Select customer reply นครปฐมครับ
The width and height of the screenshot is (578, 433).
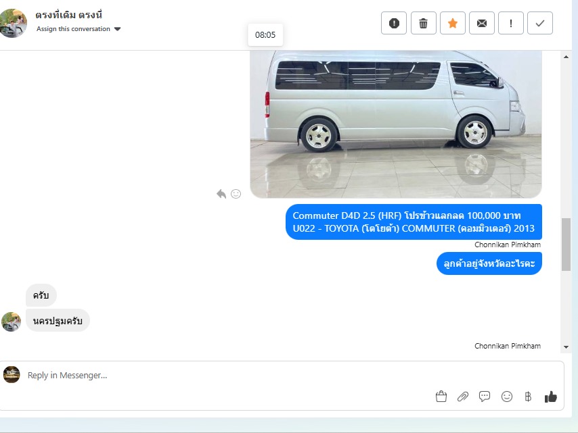tap(58, 320)
